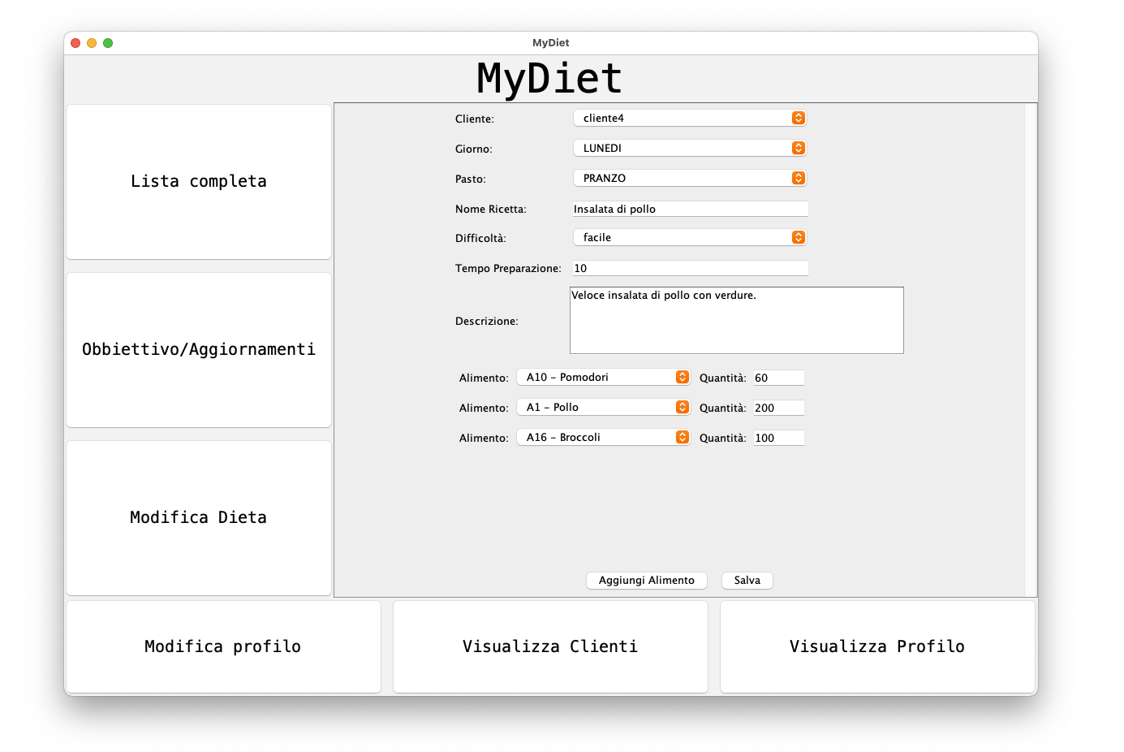The image size is (1124, 752).
Task: Open the Lista completa section
Action: 199,182
